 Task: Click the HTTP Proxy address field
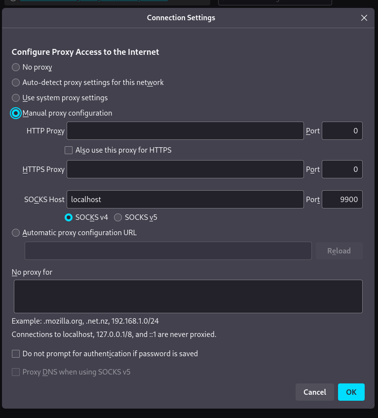pyautogui.click(x=185, y=131)
